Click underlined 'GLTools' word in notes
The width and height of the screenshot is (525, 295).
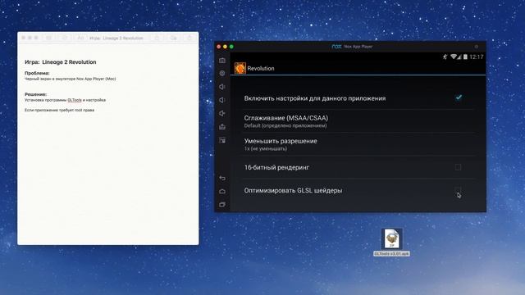[x=75, y=100]
